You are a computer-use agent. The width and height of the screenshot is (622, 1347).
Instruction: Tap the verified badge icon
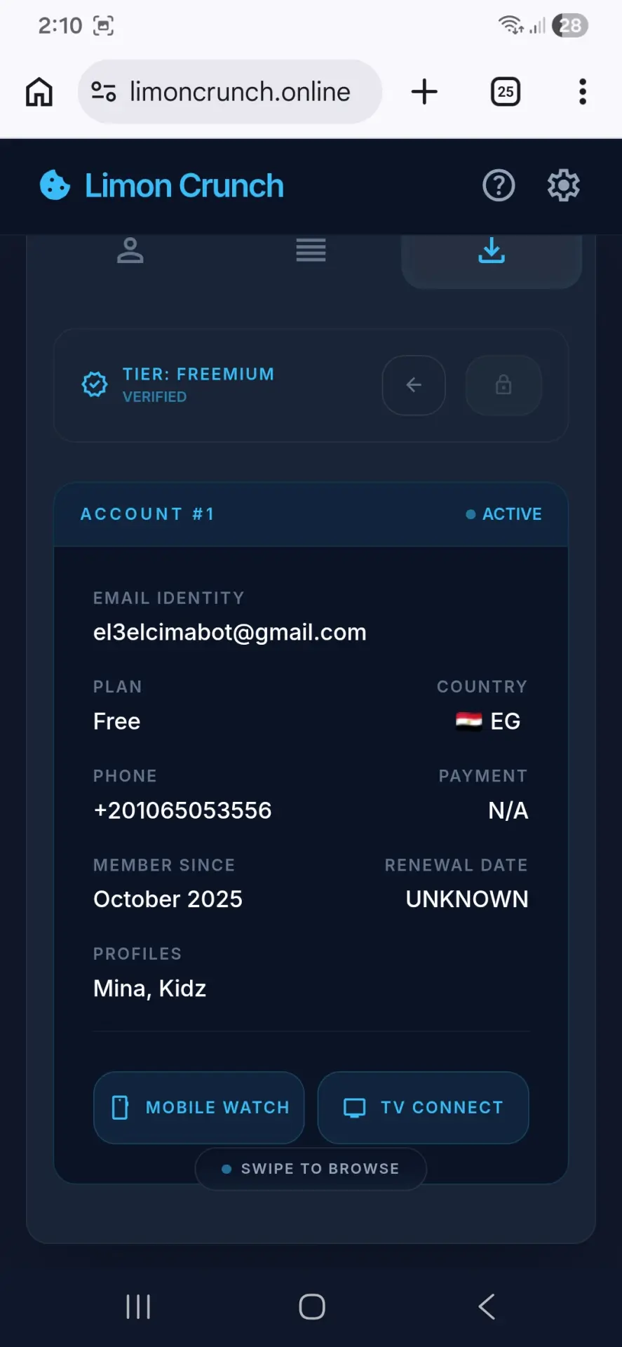(x=95, y=384)
